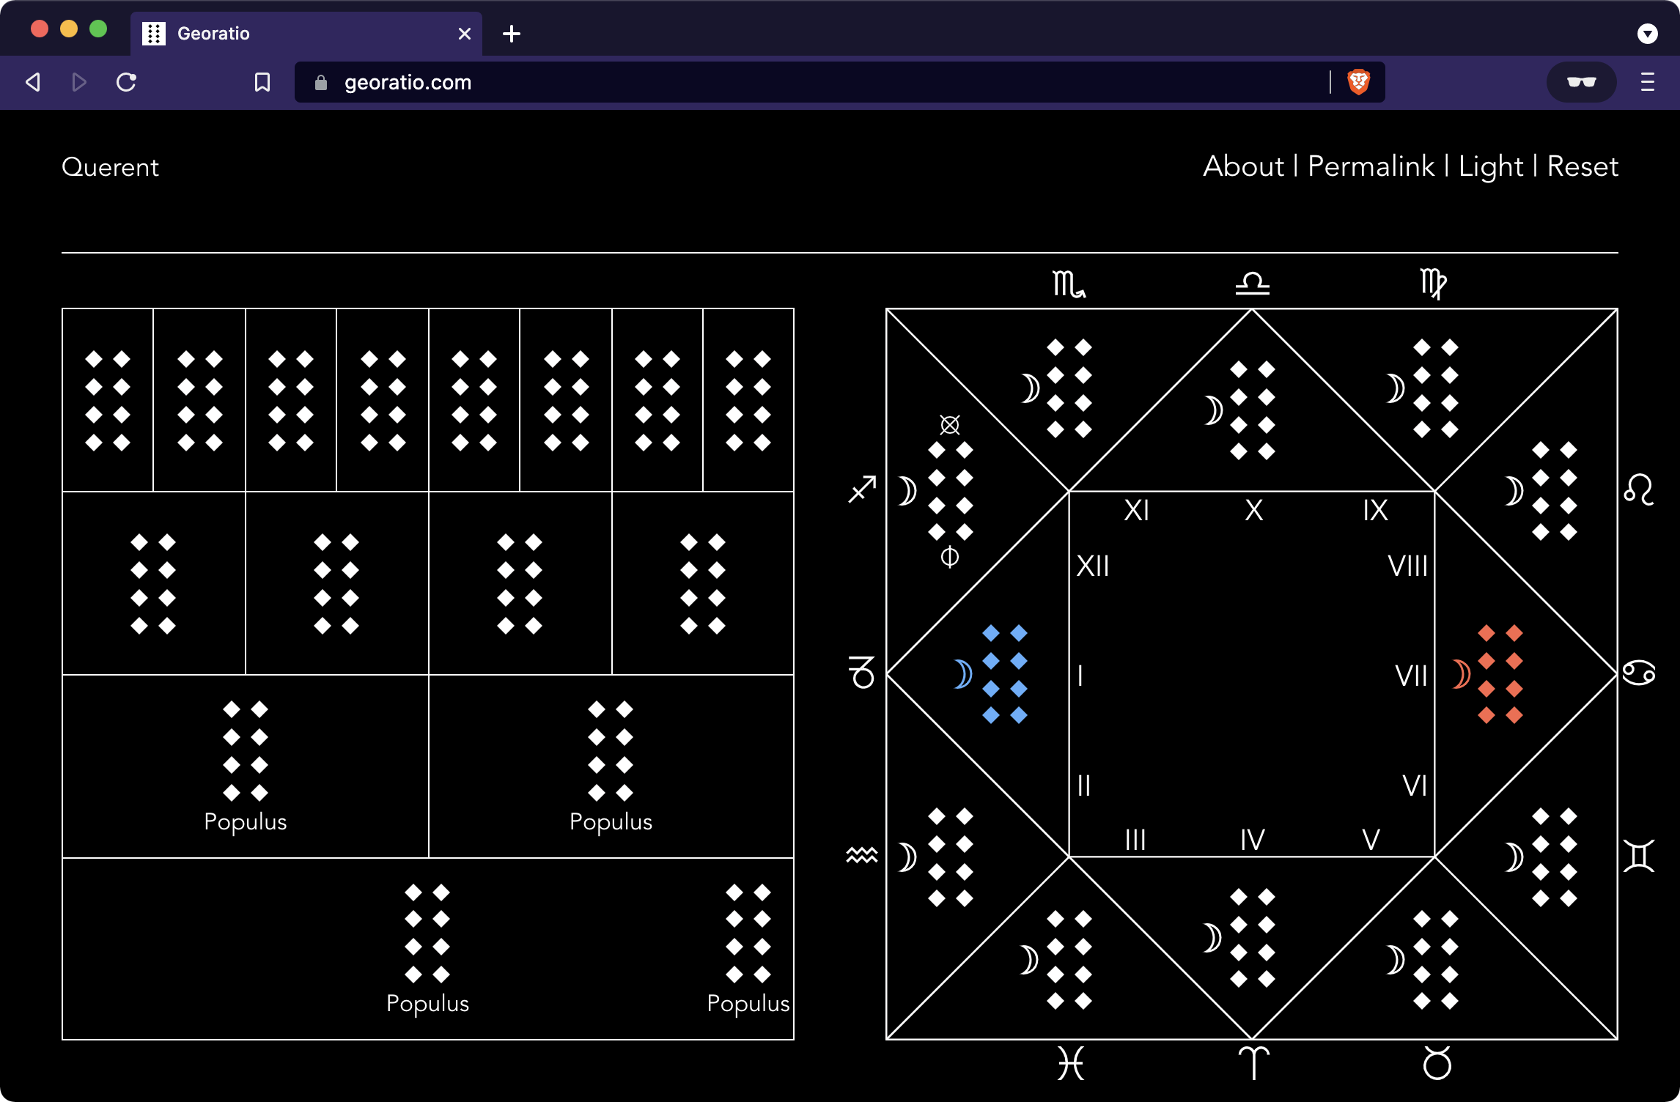Click house label VIII

coord(1408,566)
